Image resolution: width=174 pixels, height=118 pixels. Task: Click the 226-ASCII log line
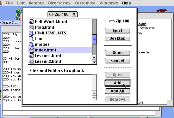click(x=11, y=86)
